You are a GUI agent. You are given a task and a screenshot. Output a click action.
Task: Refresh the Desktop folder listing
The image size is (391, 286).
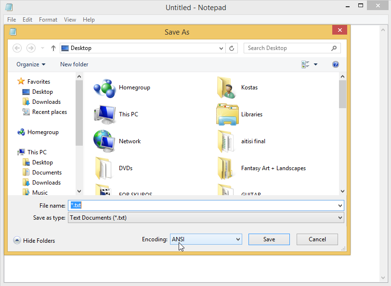232,48
